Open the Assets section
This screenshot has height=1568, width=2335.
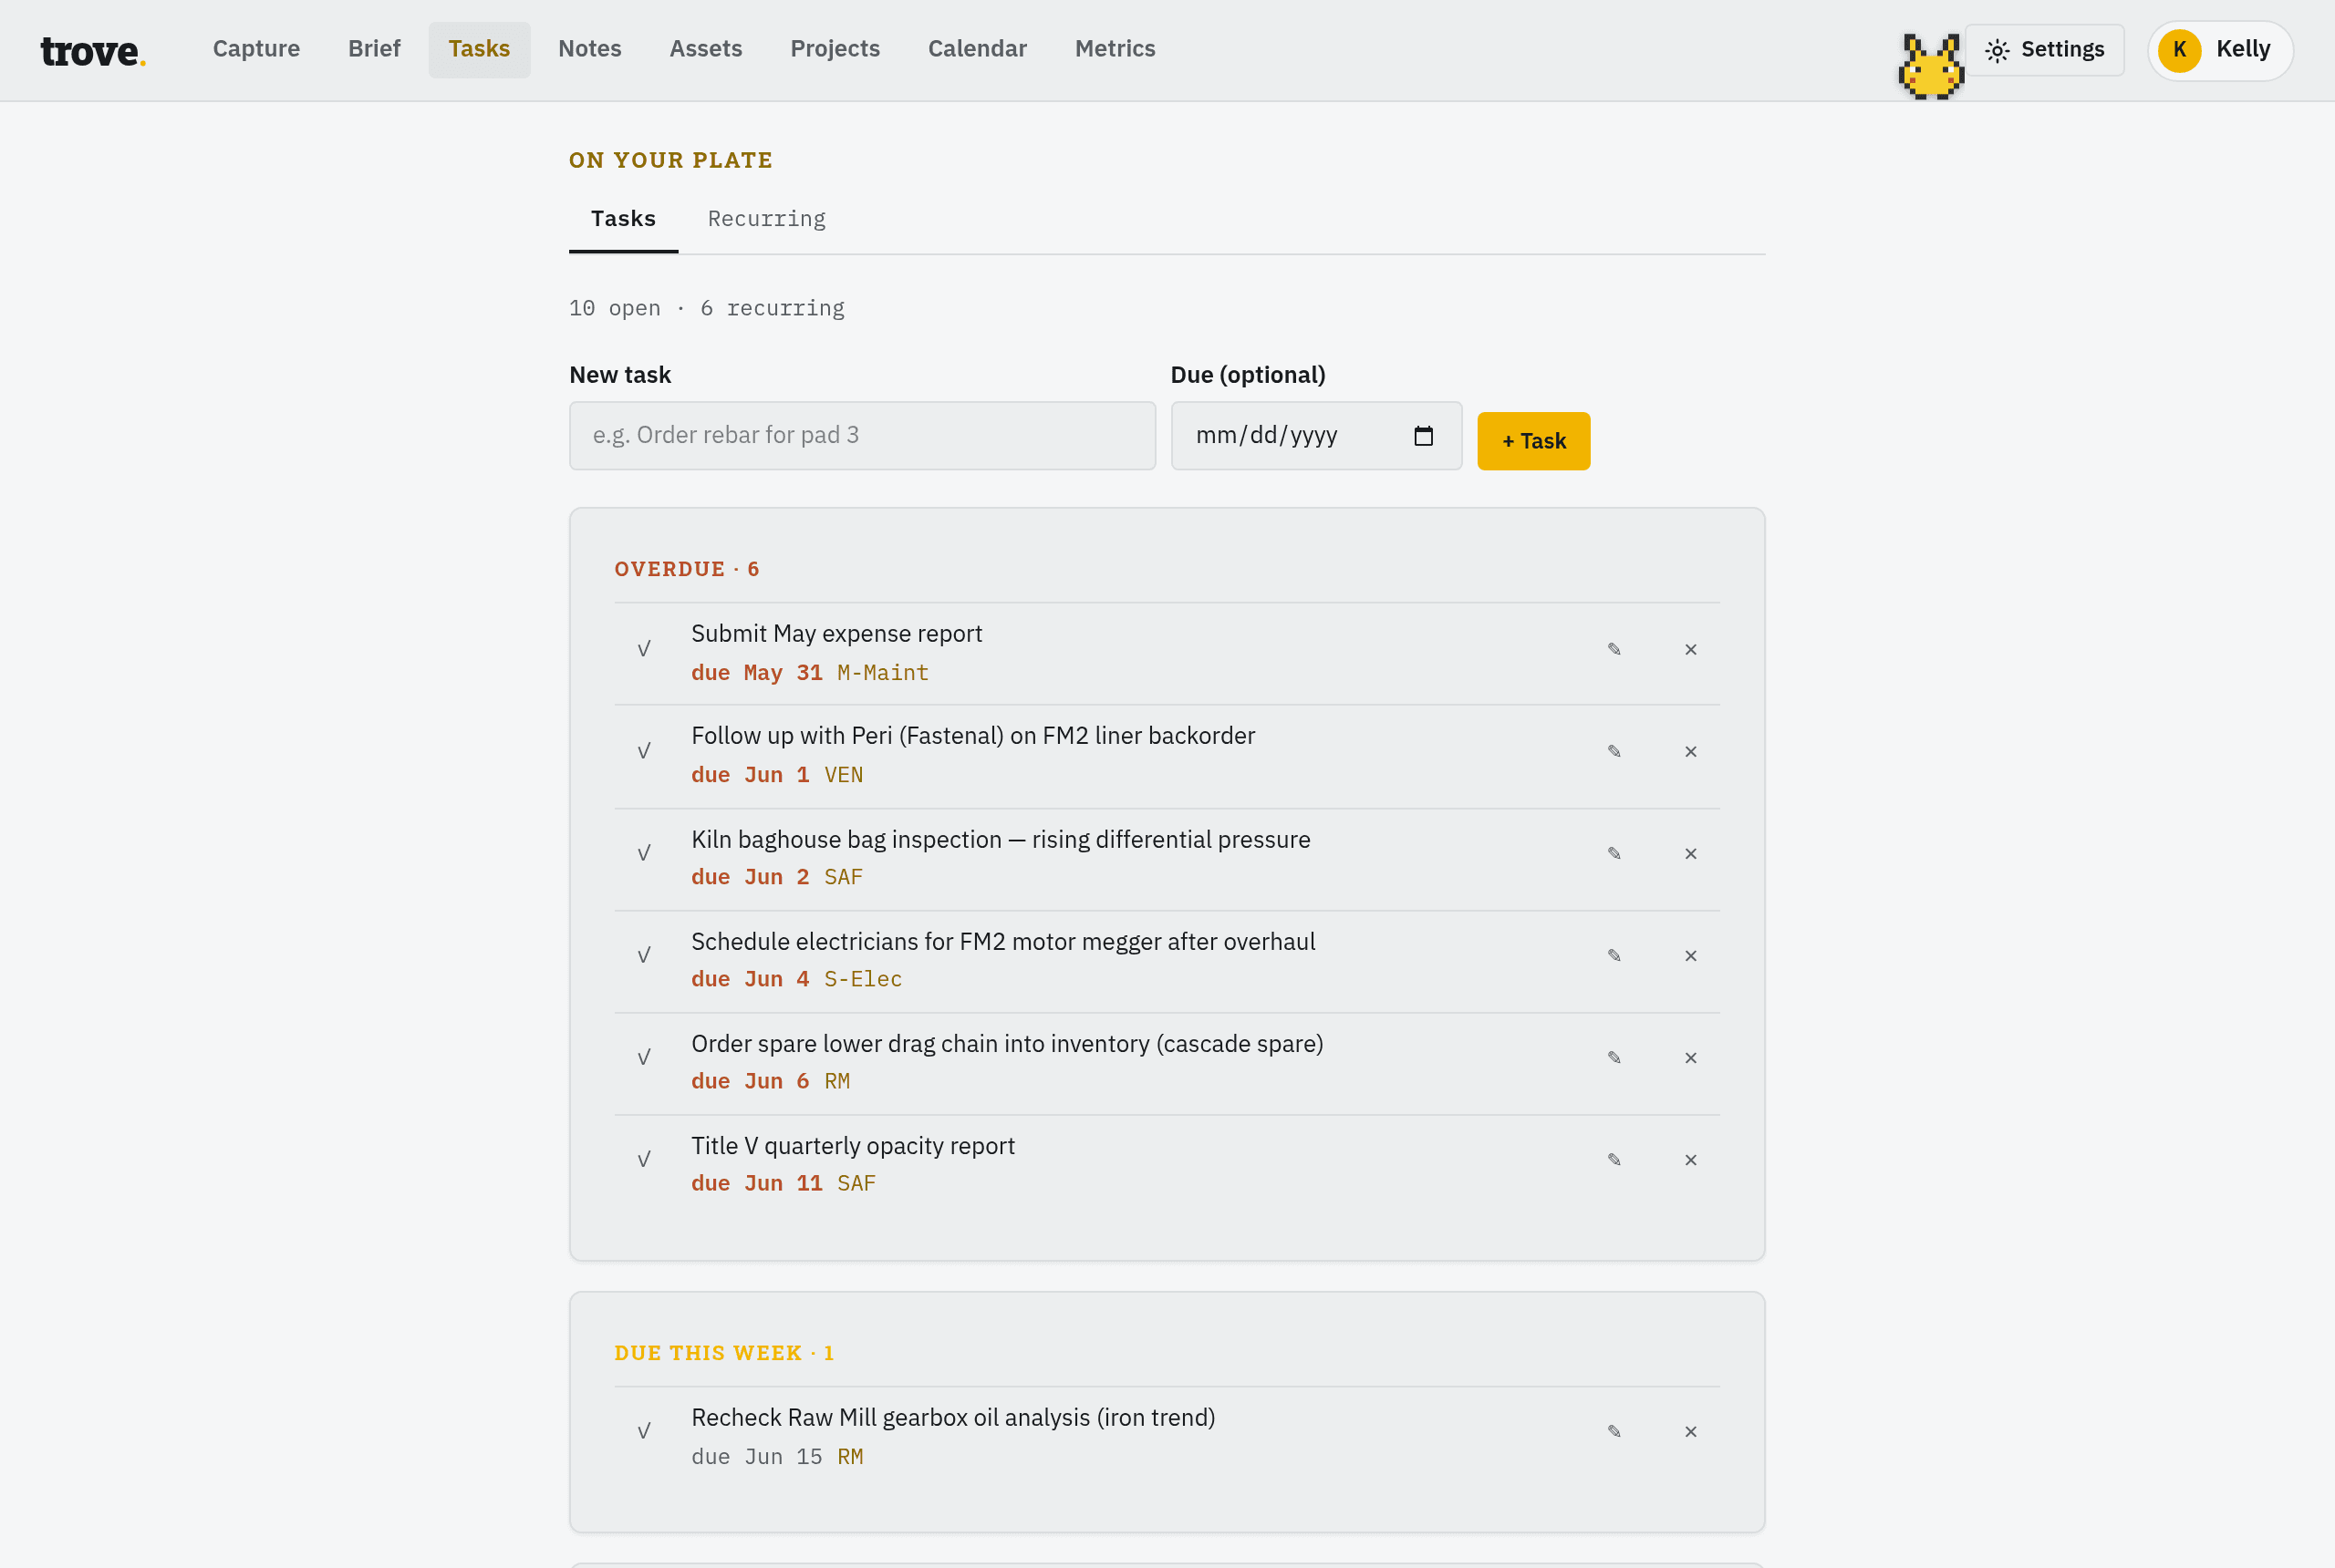click(706, 49)
